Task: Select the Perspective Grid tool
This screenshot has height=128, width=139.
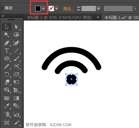Action: tap(16, 90)
